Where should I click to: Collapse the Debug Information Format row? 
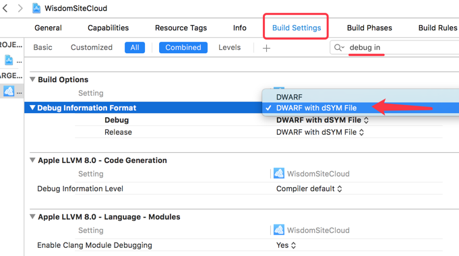[x=32, y=107]
